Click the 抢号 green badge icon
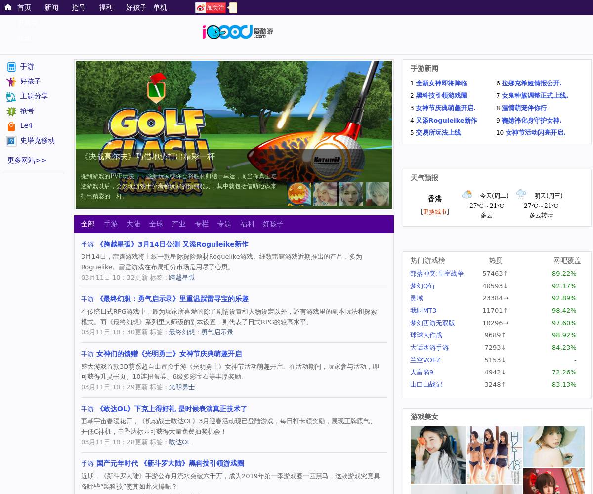Viewport: 593px width, 494px height. [11, 111]
